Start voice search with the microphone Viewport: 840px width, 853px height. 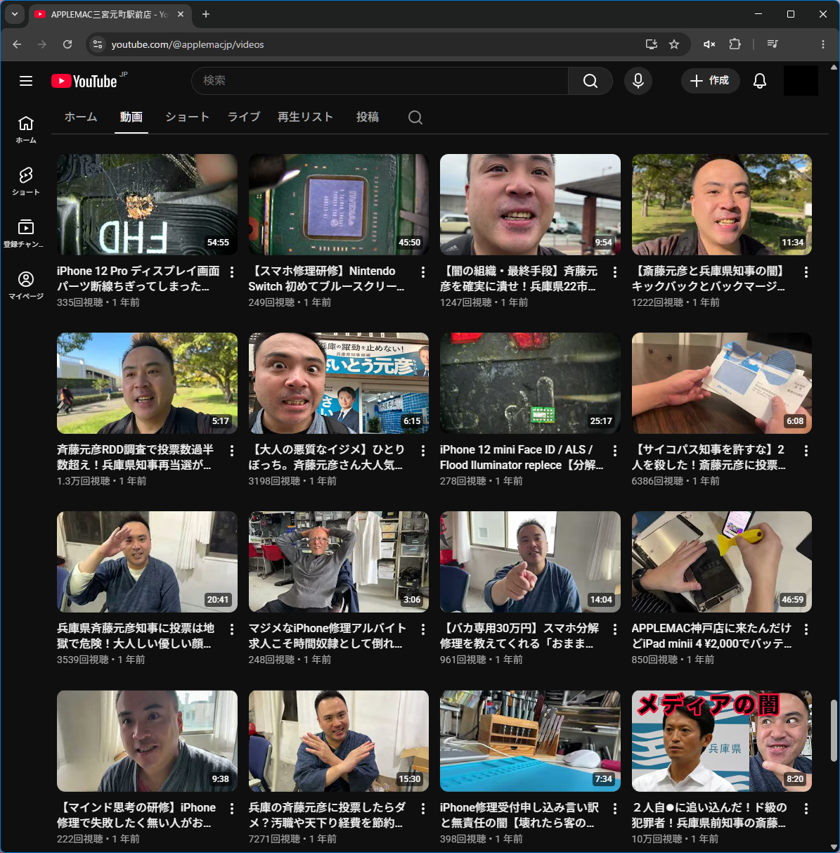pos(638,81)
